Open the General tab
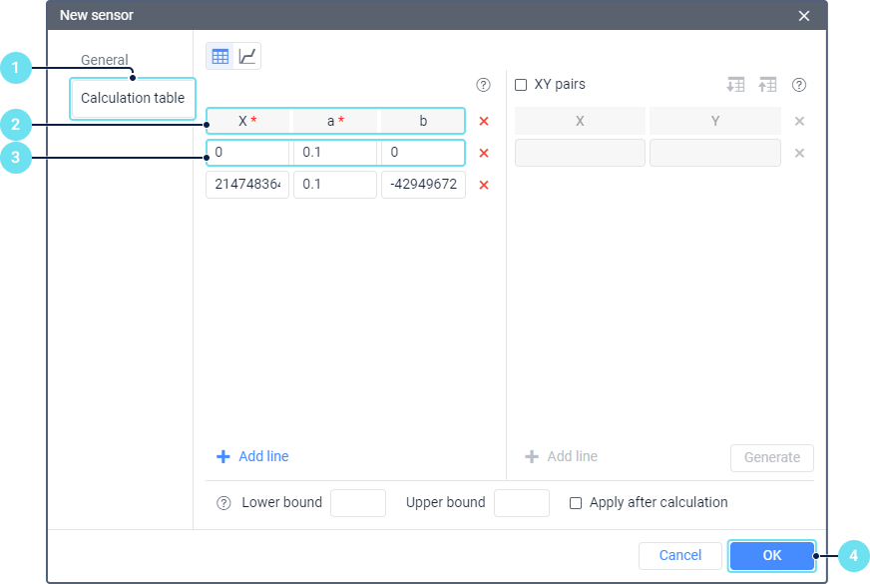 click(x=105, y=60)
